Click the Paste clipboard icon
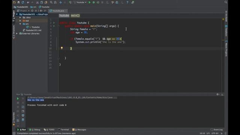The height and width of the screenshot is (135, 240). 46,2
